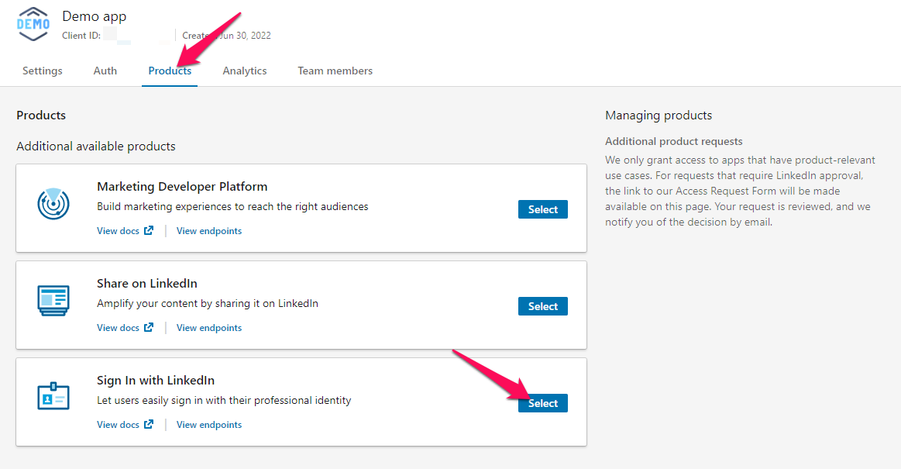This screenshot has height=469, width=901.
Task: Click the Share on LinkedIn monitor icon
Action: (x=53, y=300)
